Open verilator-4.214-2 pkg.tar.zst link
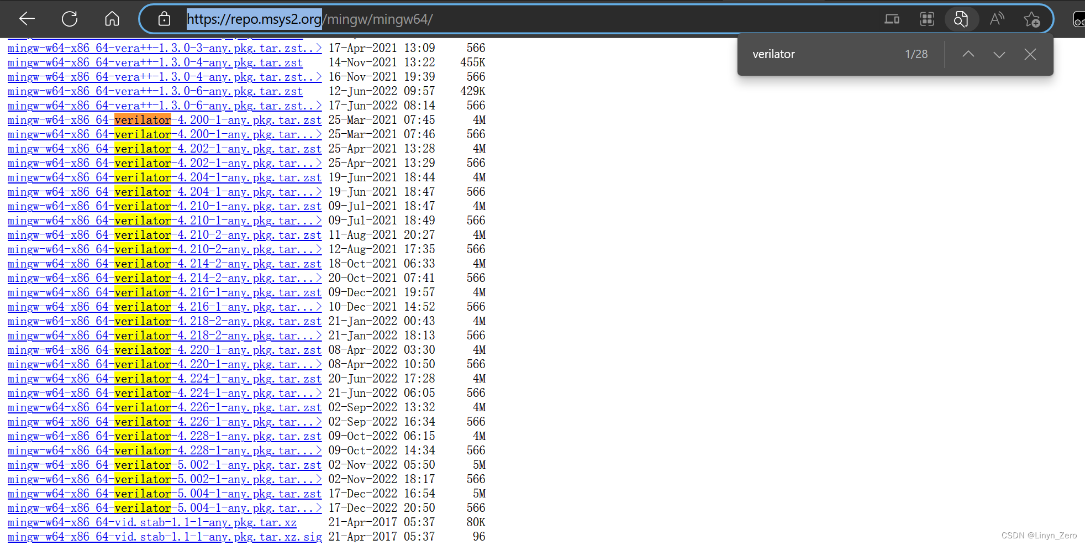Screen dimensions: 1085x545 (x=165, y=264)
